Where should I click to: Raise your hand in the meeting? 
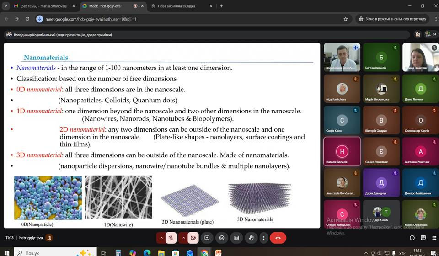[252, 238]
